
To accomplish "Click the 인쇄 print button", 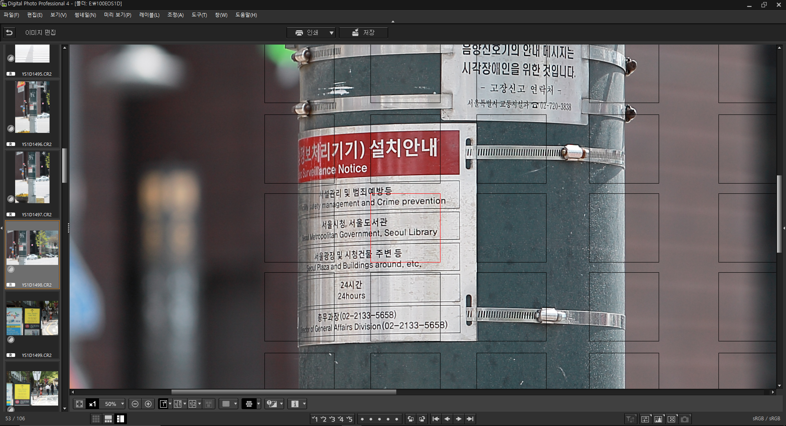I will 307,33.
